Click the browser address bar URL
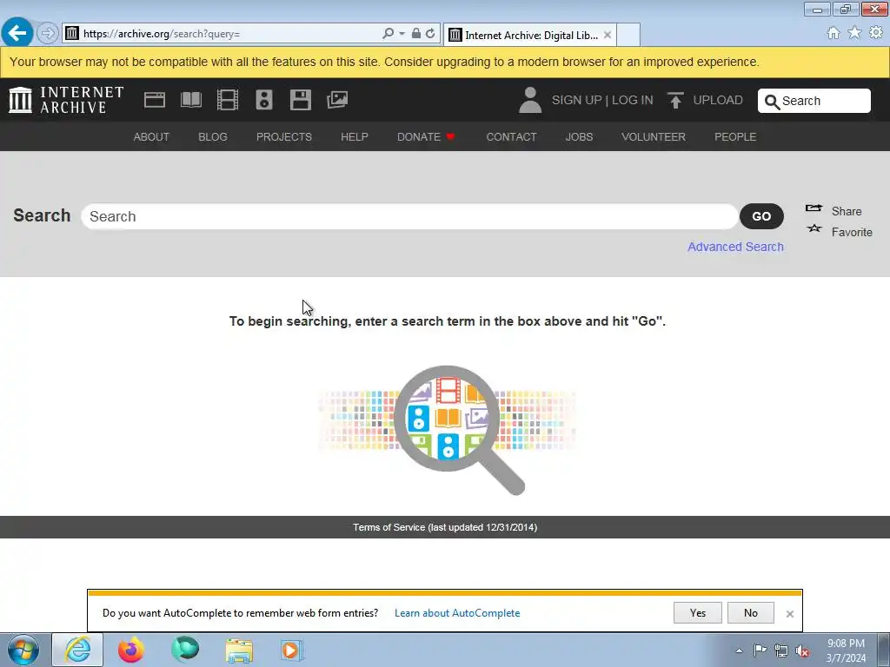Screen dimensions: 890x667 pyautogui.click(x=222, y=34)
